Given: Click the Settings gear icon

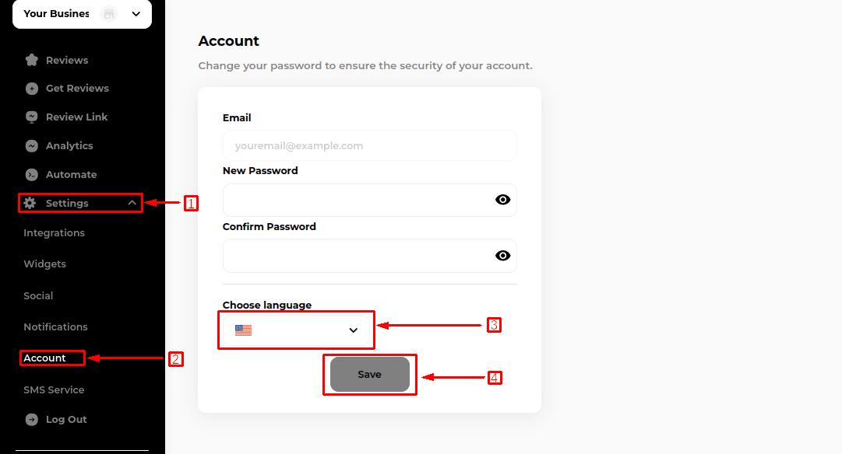Looking at the screenshot, I should click(x=30, y=203).
